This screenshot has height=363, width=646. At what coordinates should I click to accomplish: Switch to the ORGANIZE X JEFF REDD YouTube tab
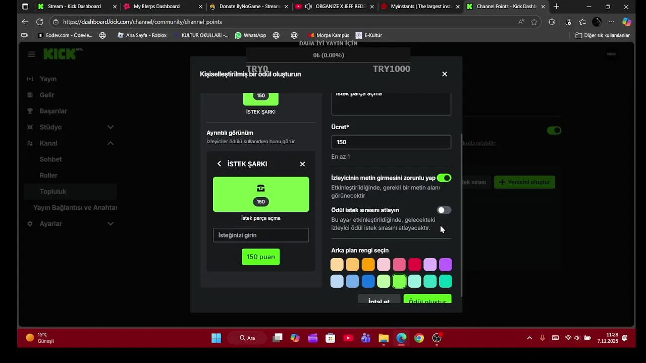335,7
